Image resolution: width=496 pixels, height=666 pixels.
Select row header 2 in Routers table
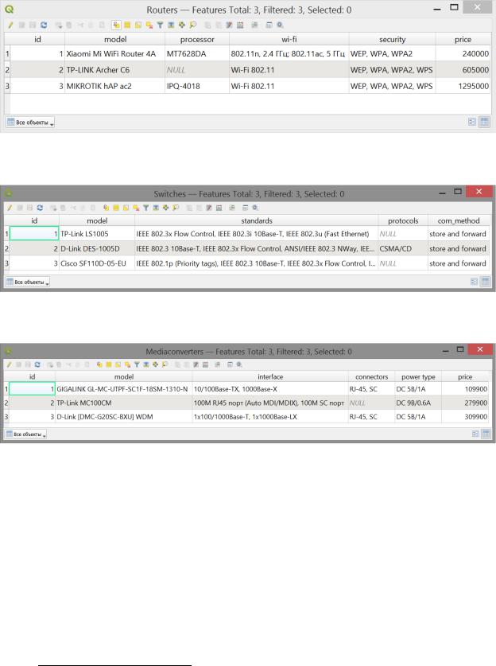pyautogui.click(x=7, y=70)
